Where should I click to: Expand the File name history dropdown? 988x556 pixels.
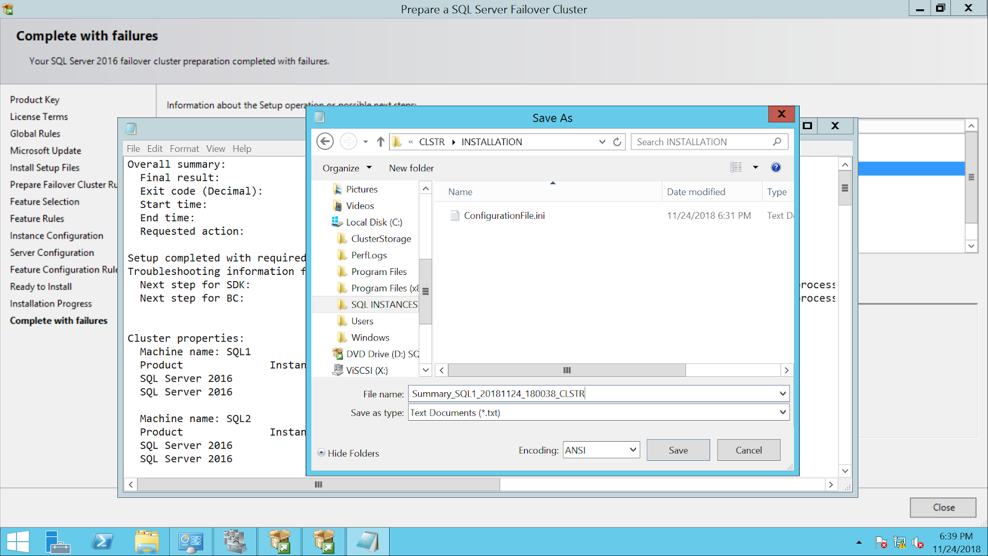782,394
